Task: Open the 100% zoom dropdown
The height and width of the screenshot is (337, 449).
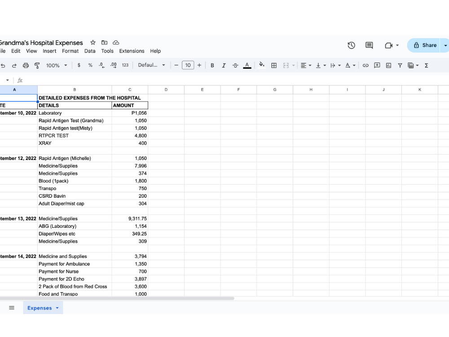Action: click(57, 65)
